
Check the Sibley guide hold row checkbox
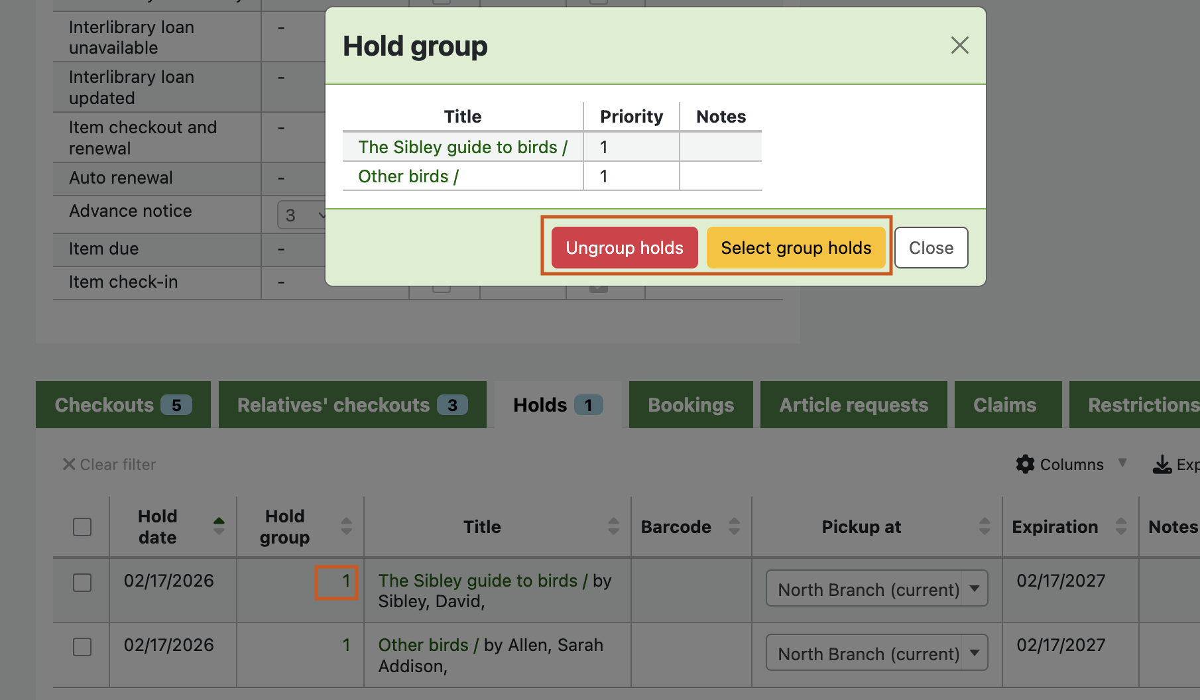(x=82, y=583)
